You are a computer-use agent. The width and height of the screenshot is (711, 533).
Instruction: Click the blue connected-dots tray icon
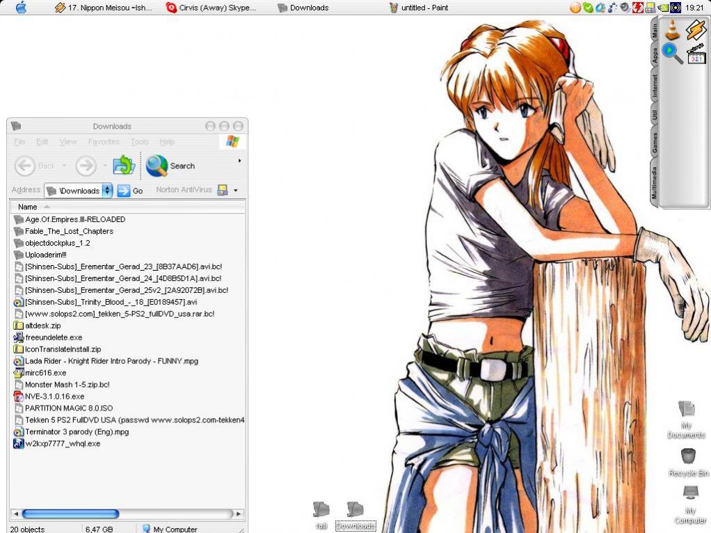(x=613, y=8)
